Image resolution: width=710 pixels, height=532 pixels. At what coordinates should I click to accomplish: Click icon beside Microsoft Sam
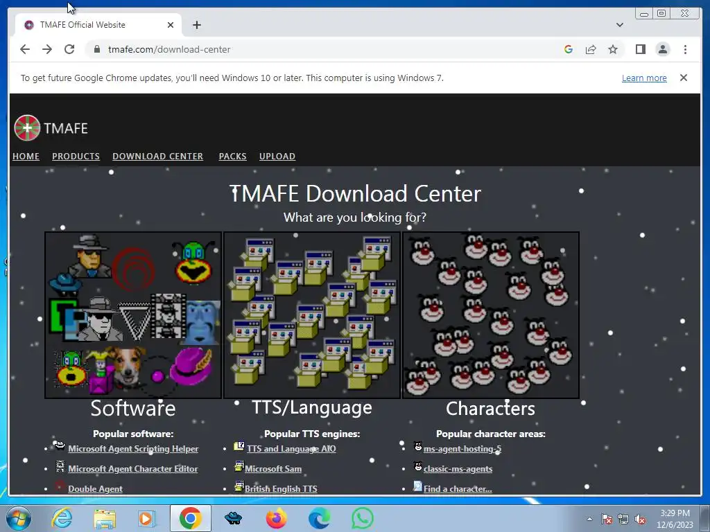tap(239, 466)
